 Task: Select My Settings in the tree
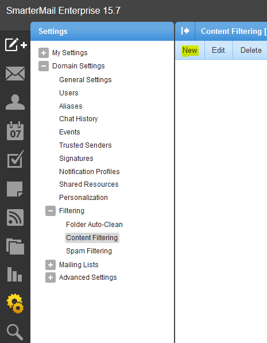point(69,53)
